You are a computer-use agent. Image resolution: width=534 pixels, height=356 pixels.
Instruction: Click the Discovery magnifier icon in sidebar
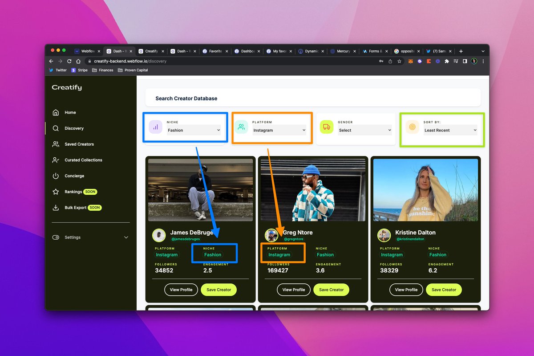(56, 128)
